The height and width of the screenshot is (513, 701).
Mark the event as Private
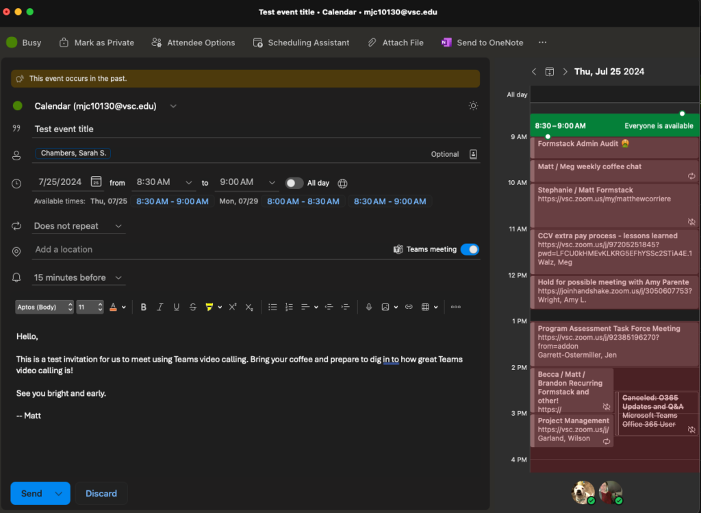pyautogui.click(x=97, y=42)
